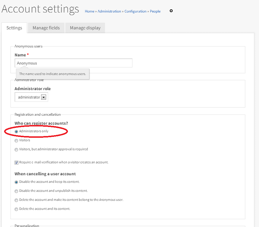This screenshot has width=259, height=227.
Task: Click the Personalization fieldset legend
Action: pyautogui.click(x=27, y=225)
